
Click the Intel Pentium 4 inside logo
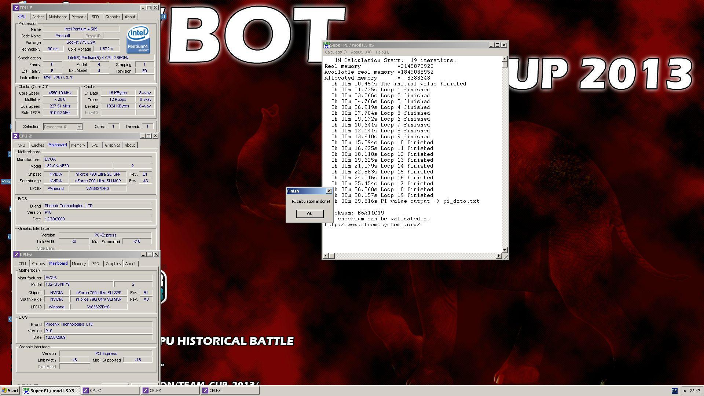[x=138, y=39]
